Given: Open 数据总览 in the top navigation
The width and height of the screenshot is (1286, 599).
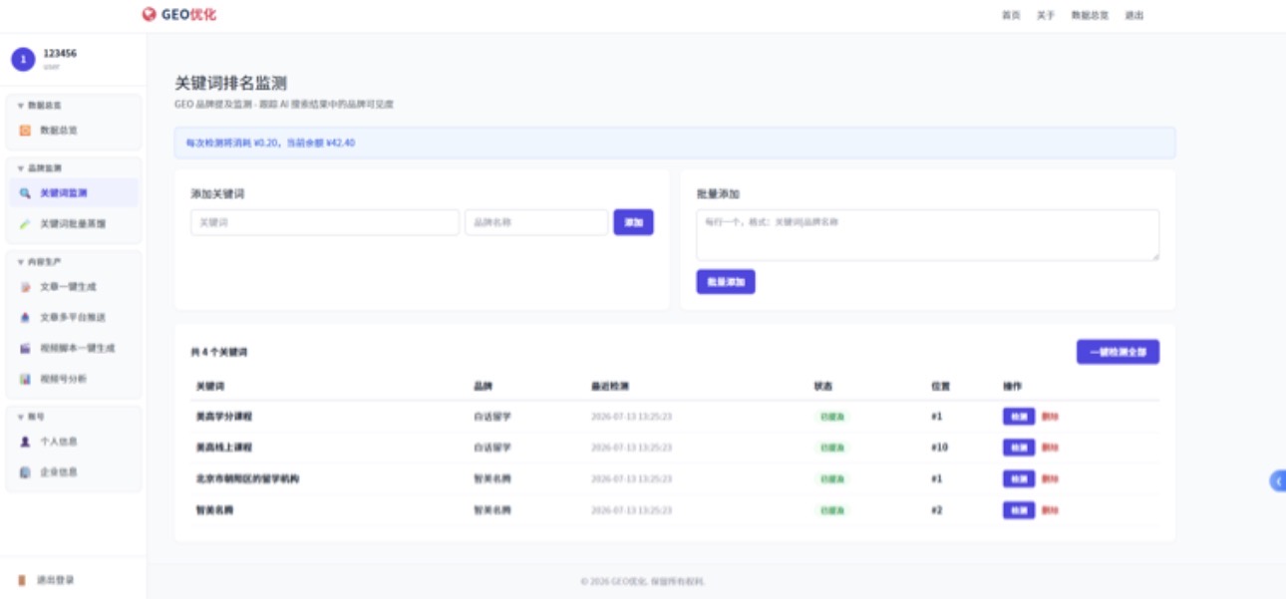Looking at the screenshot, I should pos(1090,16).
